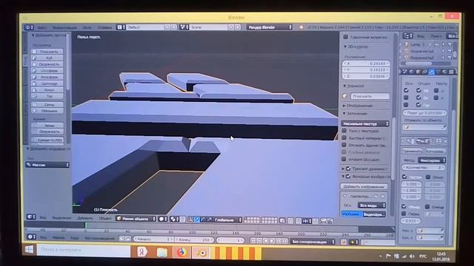Open the Рендер Blender engine dropdown
474x266 pixels.
(x=270, y=27)
